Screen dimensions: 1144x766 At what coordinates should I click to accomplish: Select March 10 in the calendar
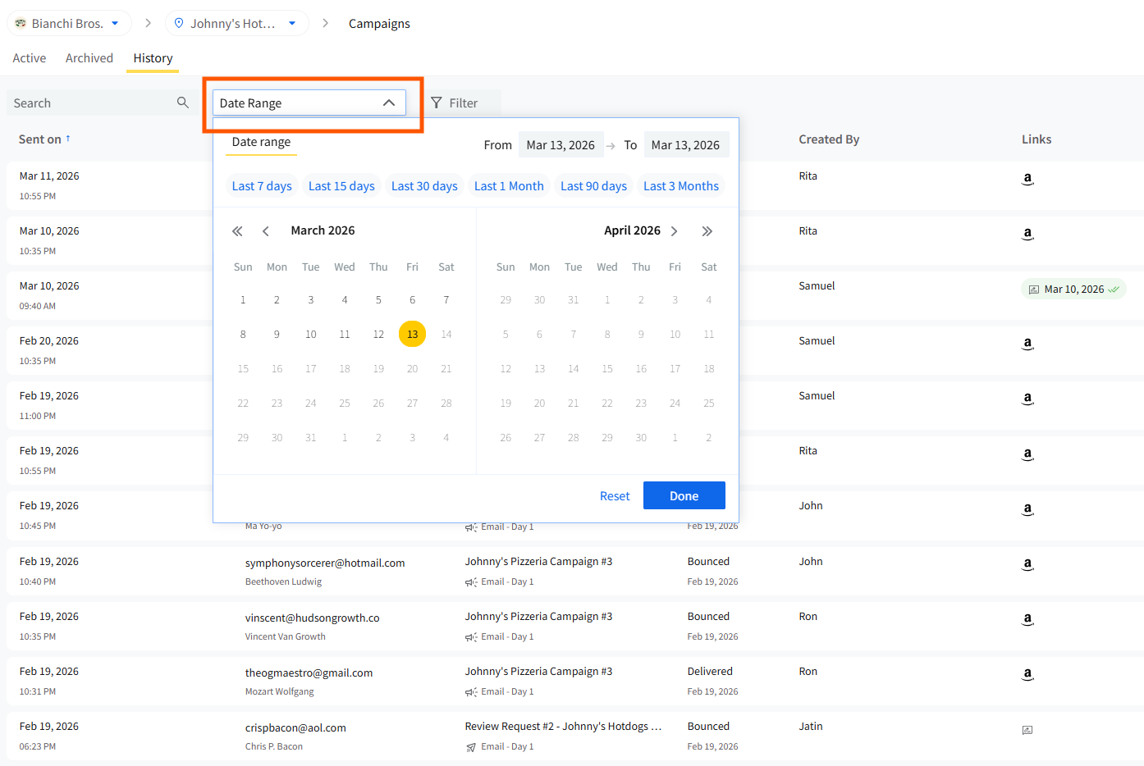pos(311,334)
